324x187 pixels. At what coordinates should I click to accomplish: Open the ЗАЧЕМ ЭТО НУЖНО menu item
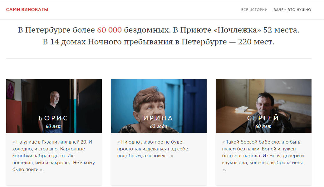click(x=292, y=10)
